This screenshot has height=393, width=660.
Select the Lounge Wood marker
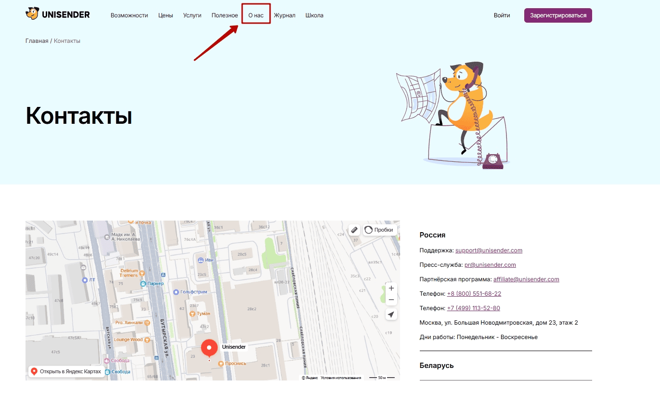point(147,340)
